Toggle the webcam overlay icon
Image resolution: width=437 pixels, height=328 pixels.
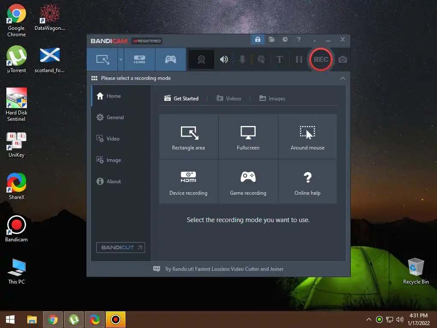(201, 59)
